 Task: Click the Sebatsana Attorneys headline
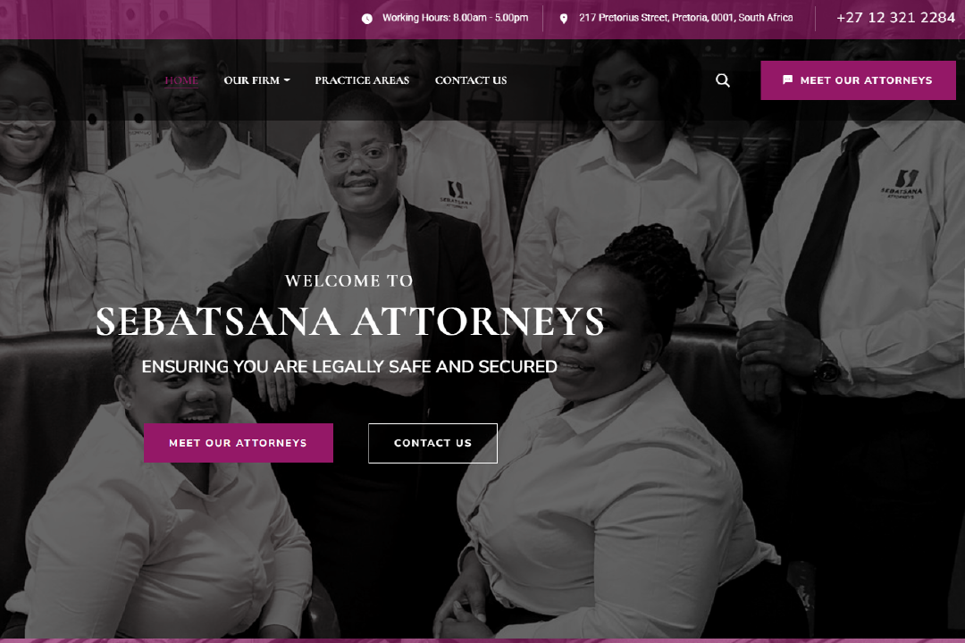pos(349,321)
